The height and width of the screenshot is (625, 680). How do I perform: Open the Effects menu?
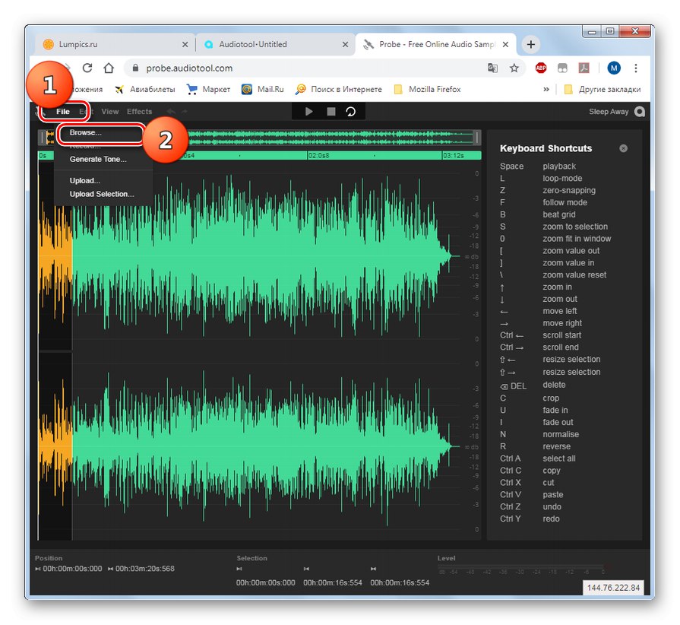(139, 112)
